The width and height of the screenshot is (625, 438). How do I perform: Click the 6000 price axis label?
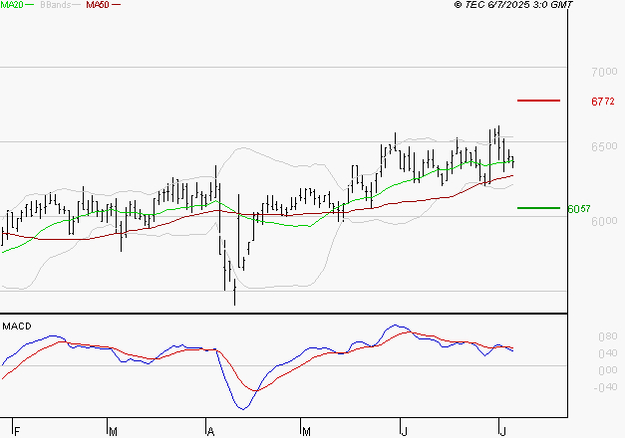pyautogui.click(x=604, y=221)
